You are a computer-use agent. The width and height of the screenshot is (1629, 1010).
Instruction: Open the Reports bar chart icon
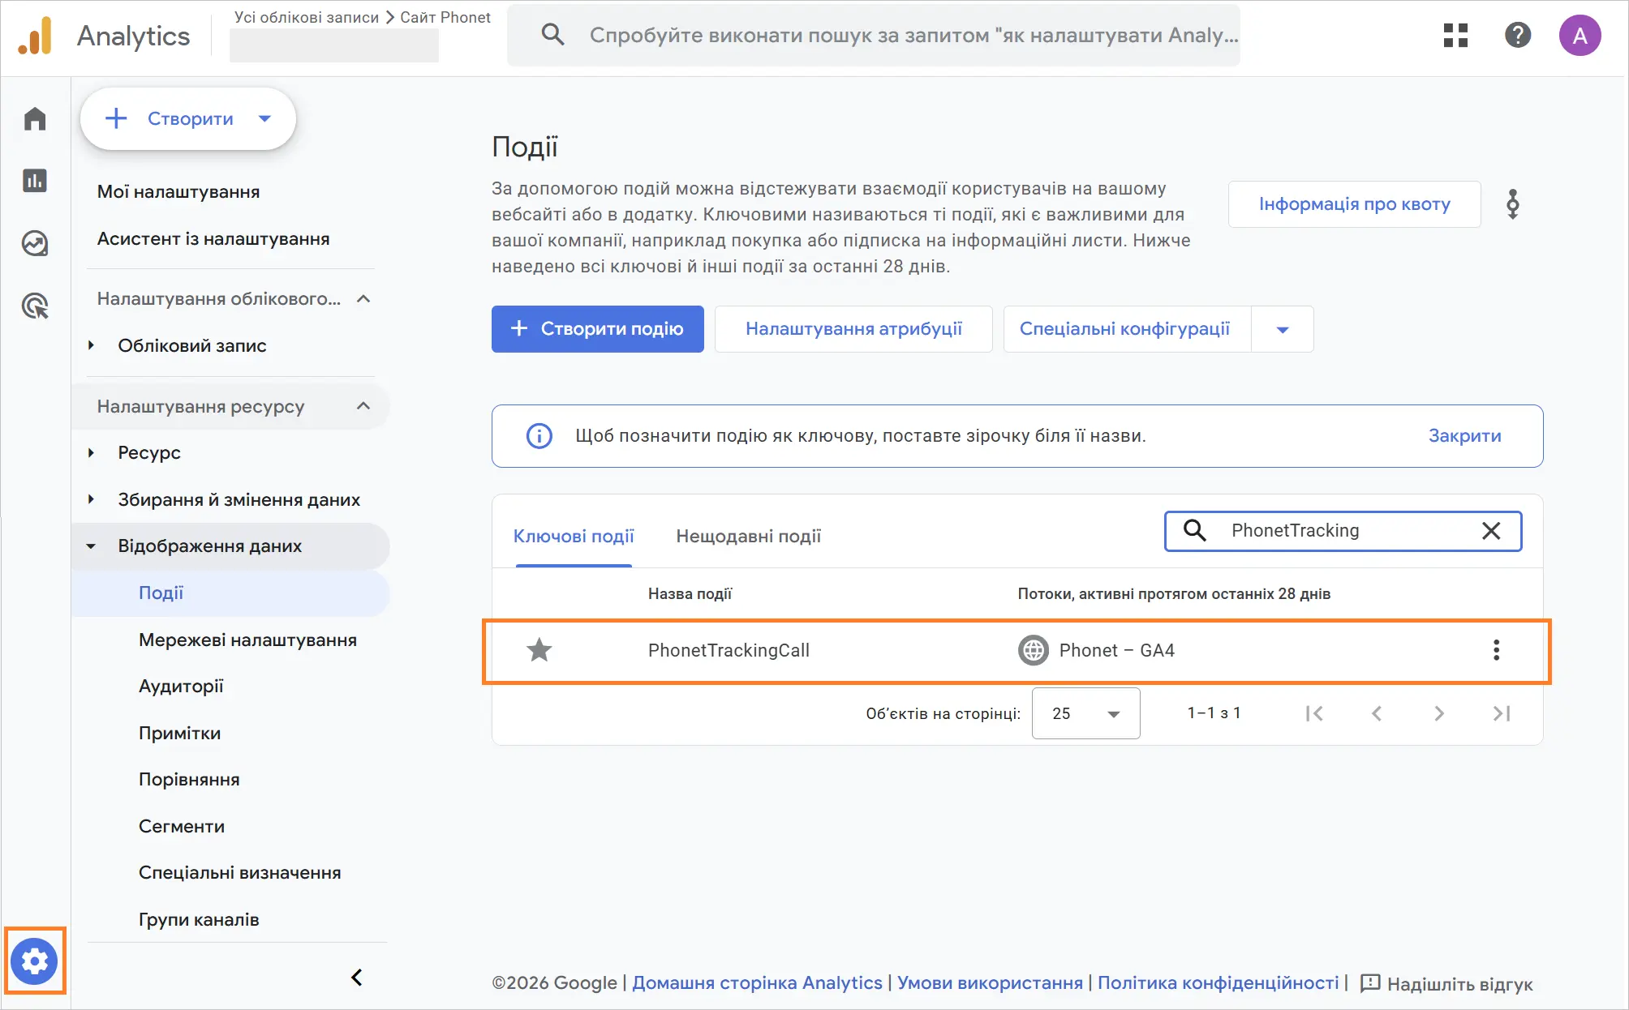35,181
